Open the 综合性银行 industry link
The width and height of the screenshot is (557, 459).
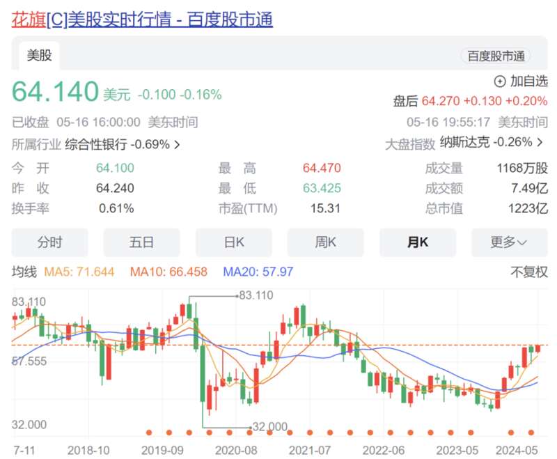96,144
